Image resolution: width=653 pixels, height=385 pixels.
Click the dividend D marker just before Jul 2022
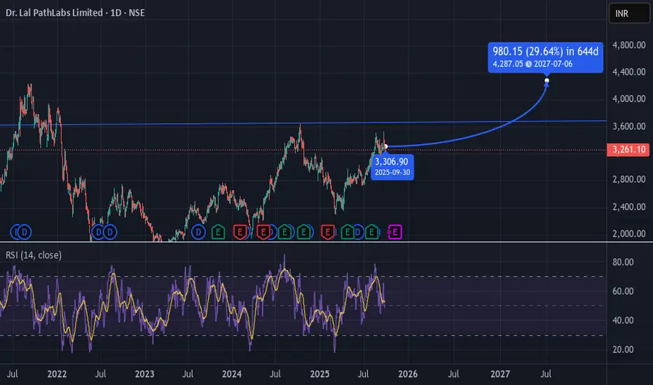click(98, 232)
